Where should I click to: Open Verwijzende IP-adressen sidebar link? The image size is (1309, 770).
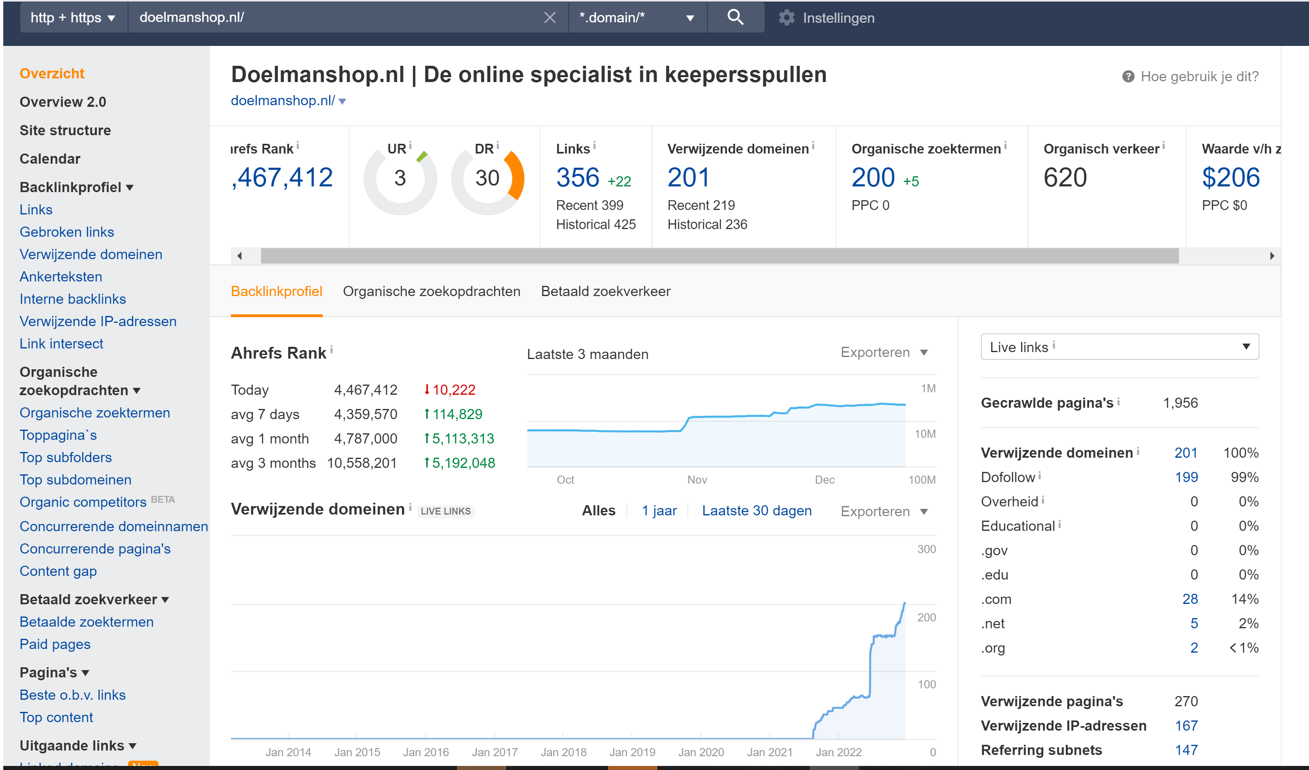[98, 321]
